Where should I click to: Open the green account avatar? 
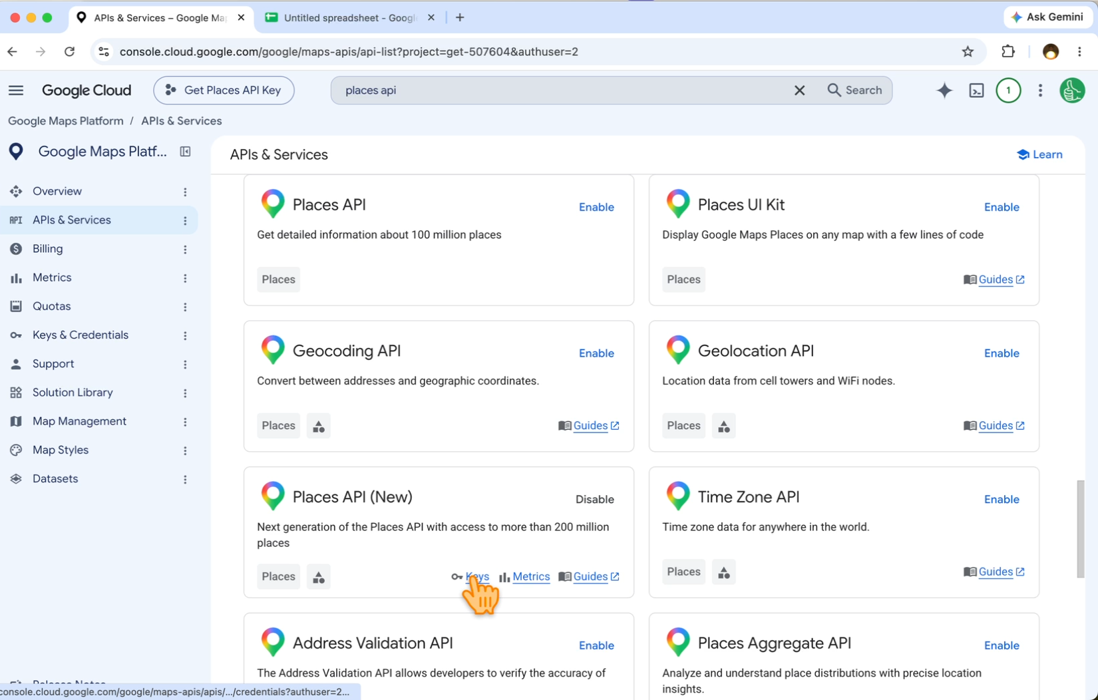(x=1072, y=90)
